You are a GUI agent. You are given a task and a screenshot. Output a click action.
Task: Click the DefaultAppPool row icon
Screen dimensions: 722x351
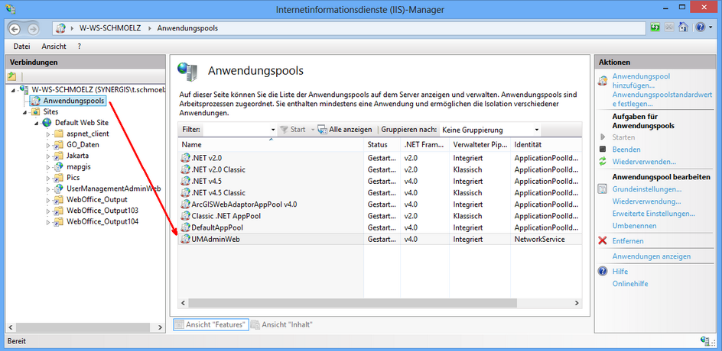pyautogui.click(x=185, y=227)
